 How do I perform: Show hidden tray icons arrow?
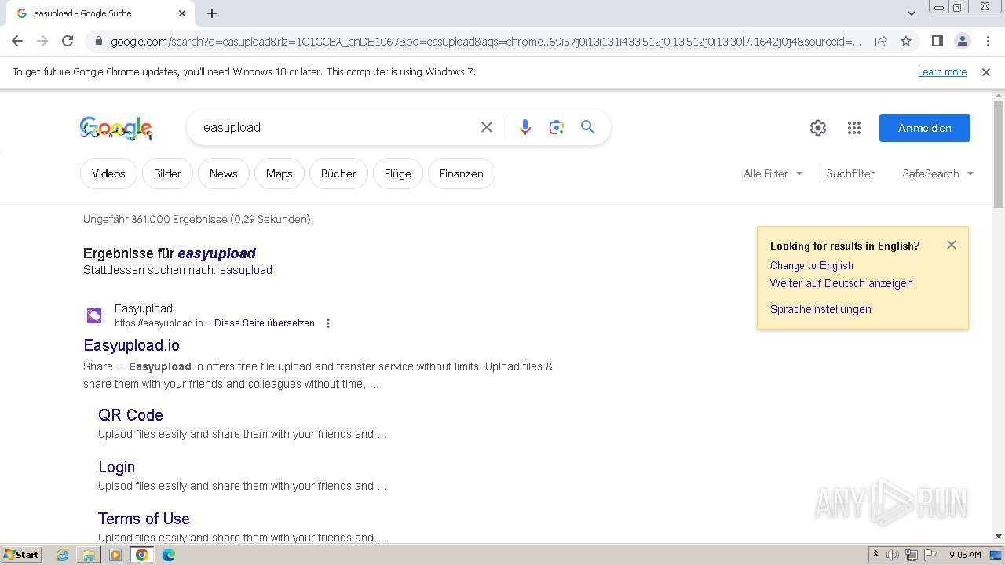875,555
